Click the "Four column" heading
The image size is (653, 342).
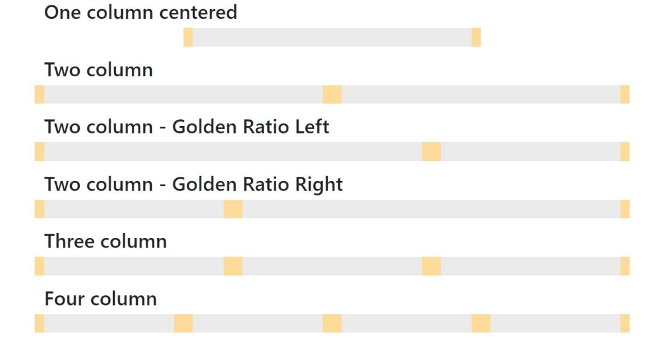point(100,298)
